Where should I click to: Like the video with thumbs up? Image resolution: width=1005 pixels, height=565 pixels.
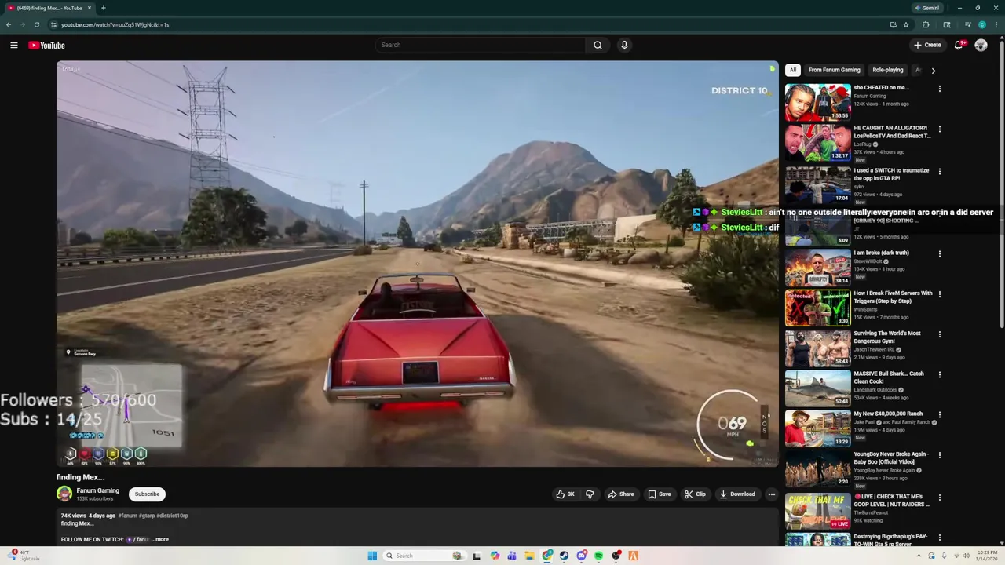point(565,494)
